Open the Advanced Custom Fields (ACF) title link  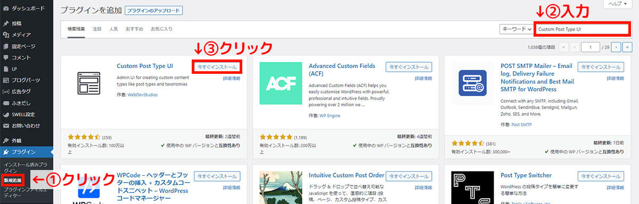(x=342, y=70)
